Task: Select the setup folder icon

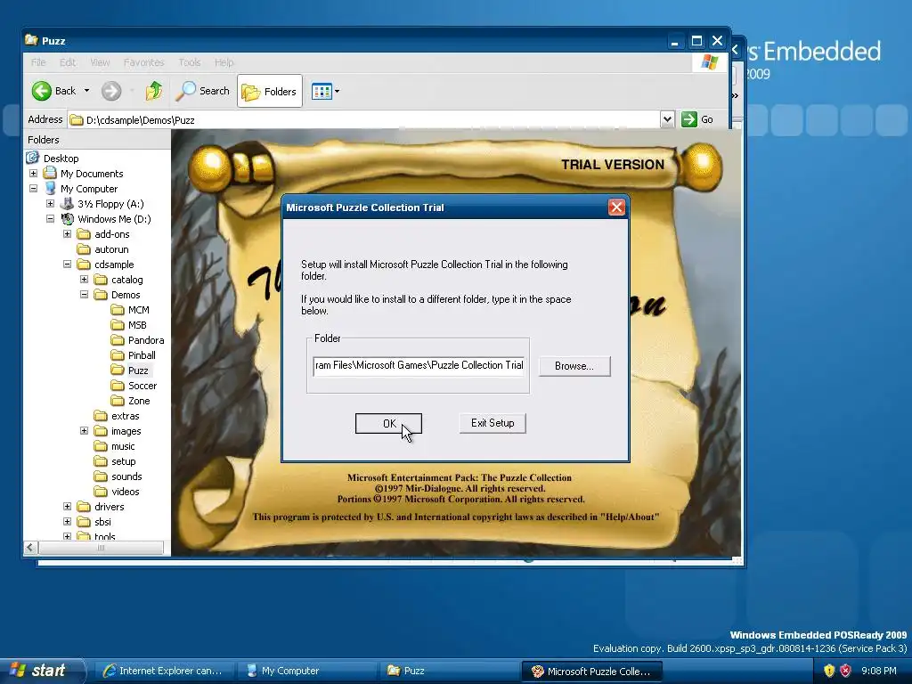Action: pyautogui.click(x=101, y=461)
